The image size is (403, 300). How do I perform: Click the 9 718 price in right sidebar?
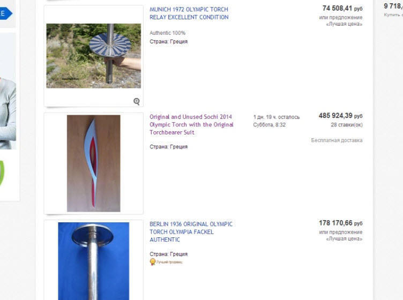click(393, 6)
